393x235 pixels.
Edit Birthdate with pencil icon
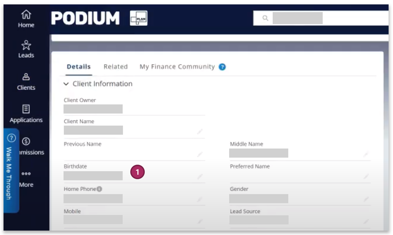pyautogui.click(x=200, y=176)
